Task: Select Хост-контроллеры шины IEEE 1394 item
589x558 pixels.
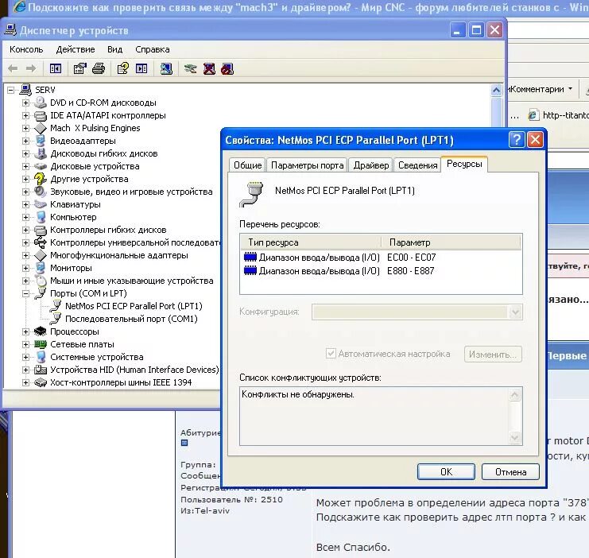Action: coord(121,382)
